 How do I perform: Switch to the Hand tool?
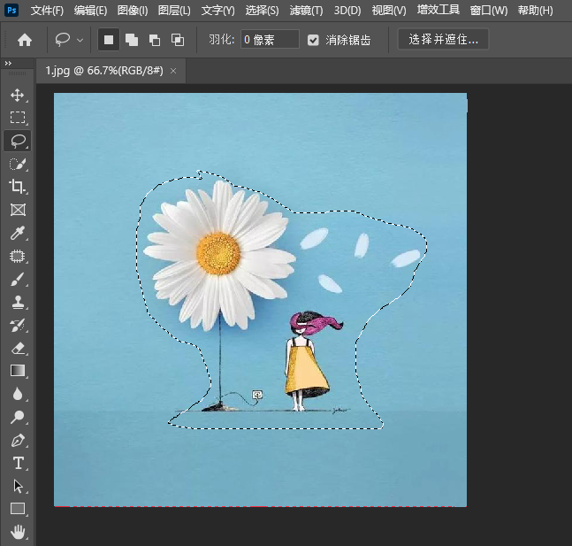(x=17, y=532)
